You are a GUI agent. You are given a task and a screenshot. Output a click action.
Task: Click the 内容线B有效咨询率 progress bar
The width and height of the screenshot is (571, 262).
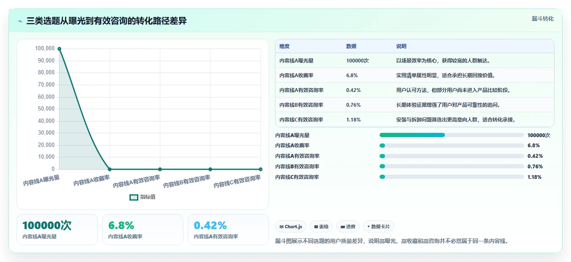(x=452, y=167)
